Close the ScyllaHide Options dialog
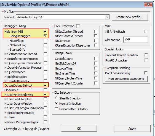This screenshot has height=136, width=155. (x=148, y=4)
